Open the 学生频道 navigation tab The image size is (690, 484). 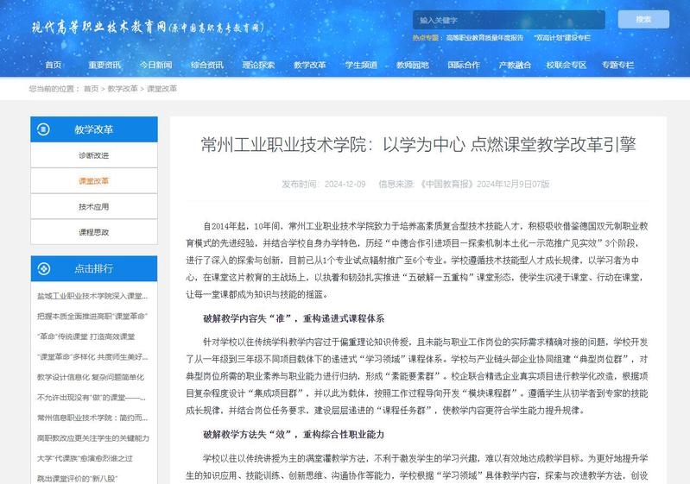tap(361, 65)
